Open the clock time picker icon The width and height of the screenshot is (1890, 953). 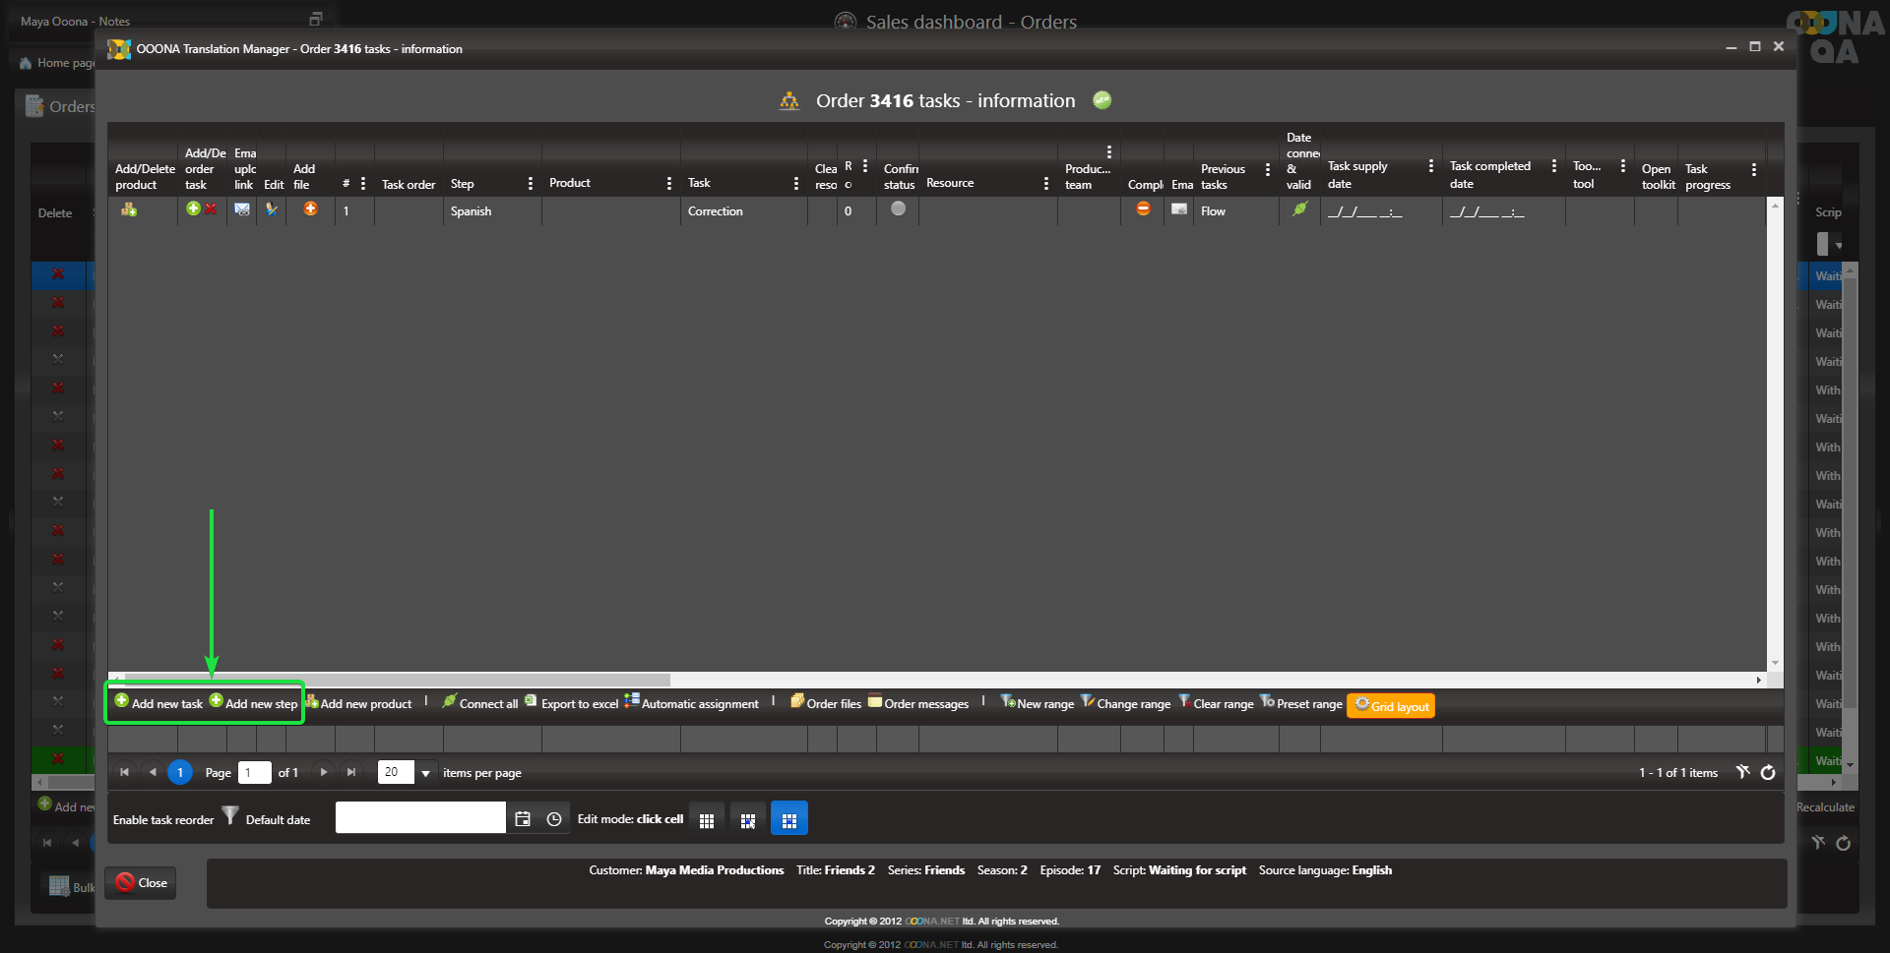click(x=554, y=819)
